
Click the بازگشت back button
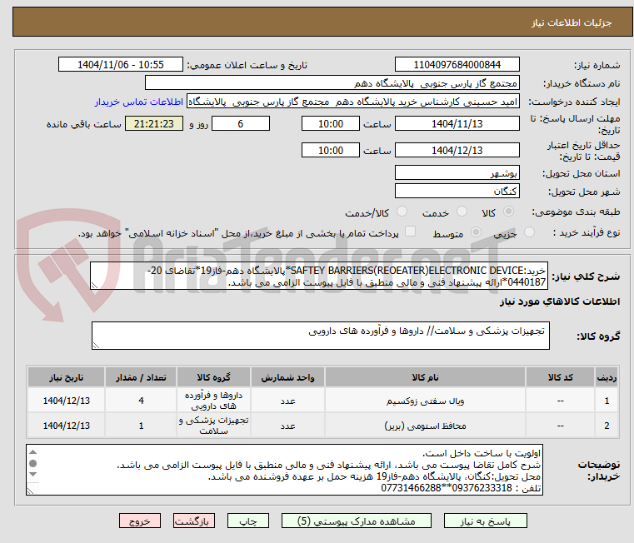pos(193,521)
